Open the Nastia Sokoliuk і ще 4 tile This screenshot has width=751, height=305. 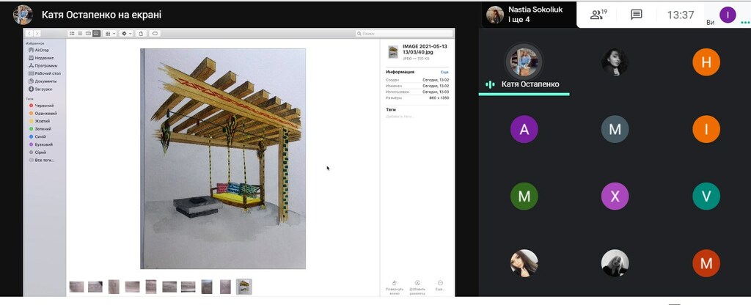529,15
